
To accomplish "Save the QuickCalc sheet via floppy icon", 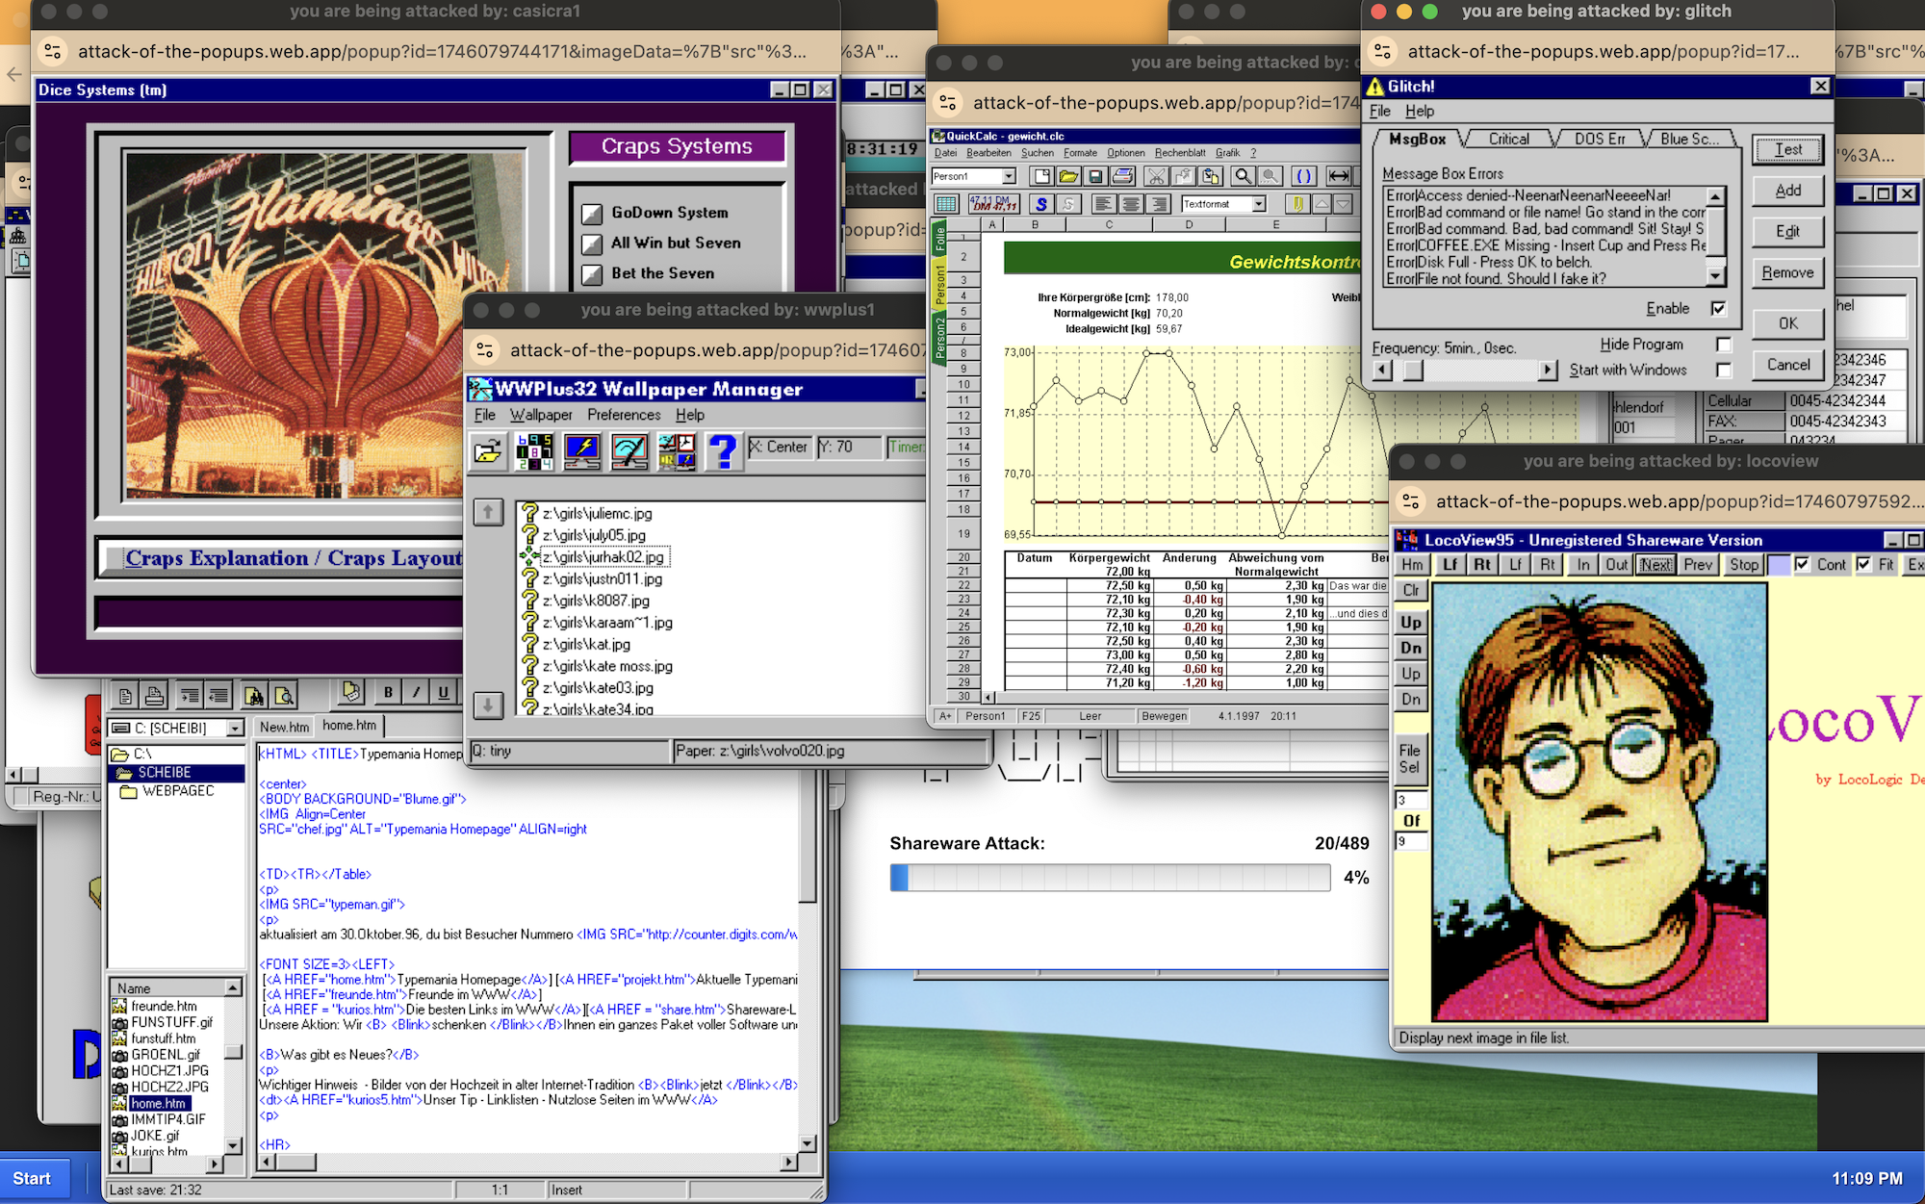I will 1094,176.
